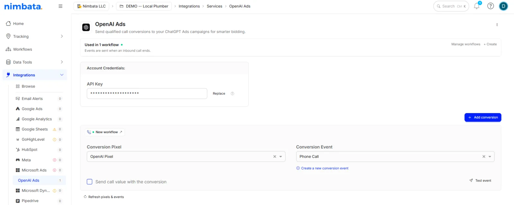
Task: Open the three-dot options menu
Action: click(x=497, y=25)
